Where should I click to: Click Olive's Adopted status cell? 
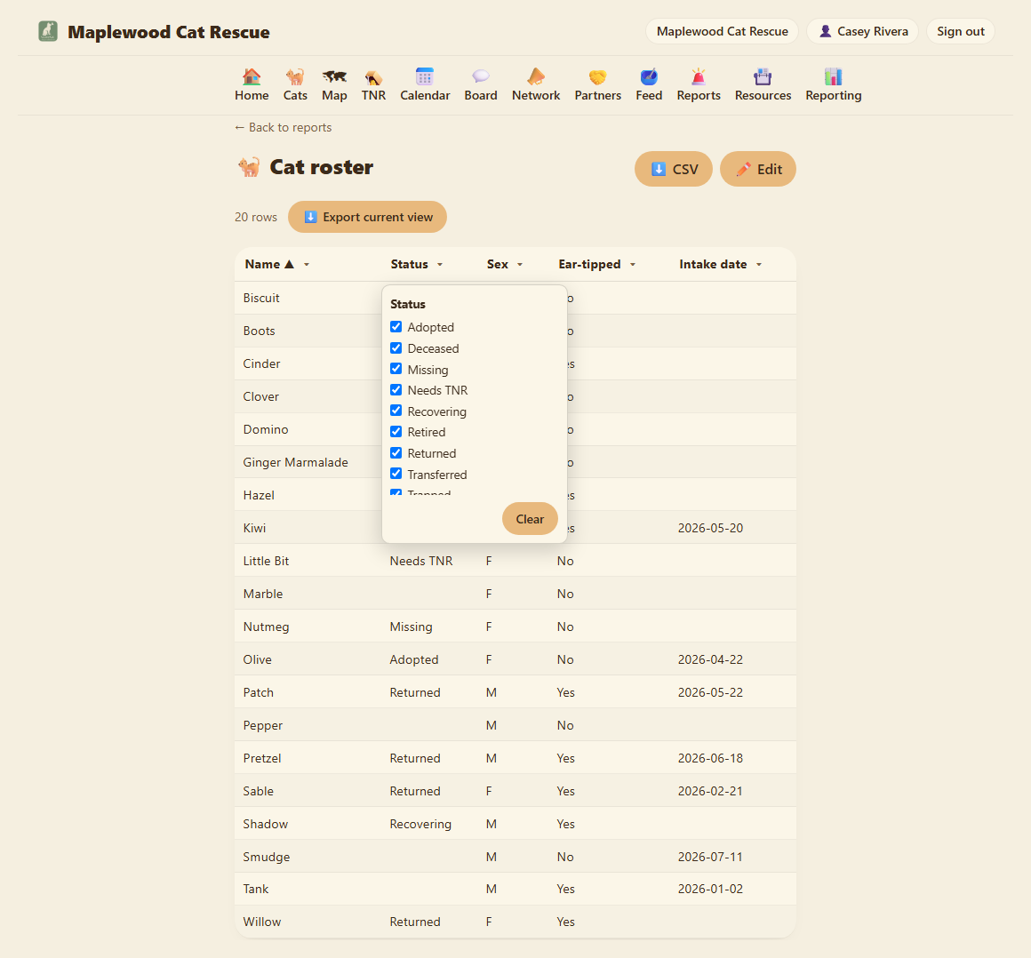[x=413, y=659]
